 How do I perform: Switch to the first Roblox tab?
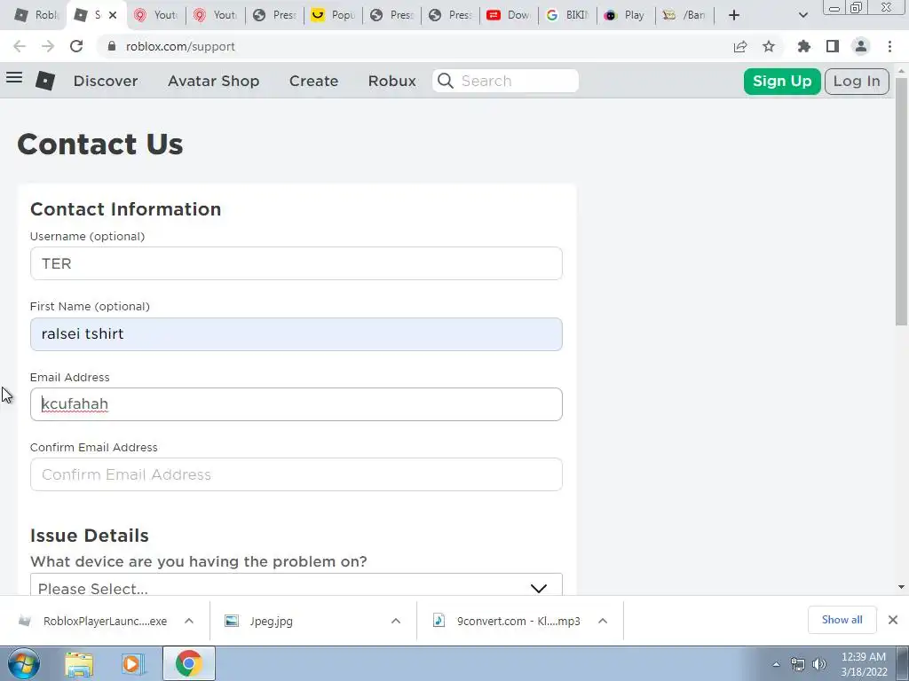(x=36, y=15)
